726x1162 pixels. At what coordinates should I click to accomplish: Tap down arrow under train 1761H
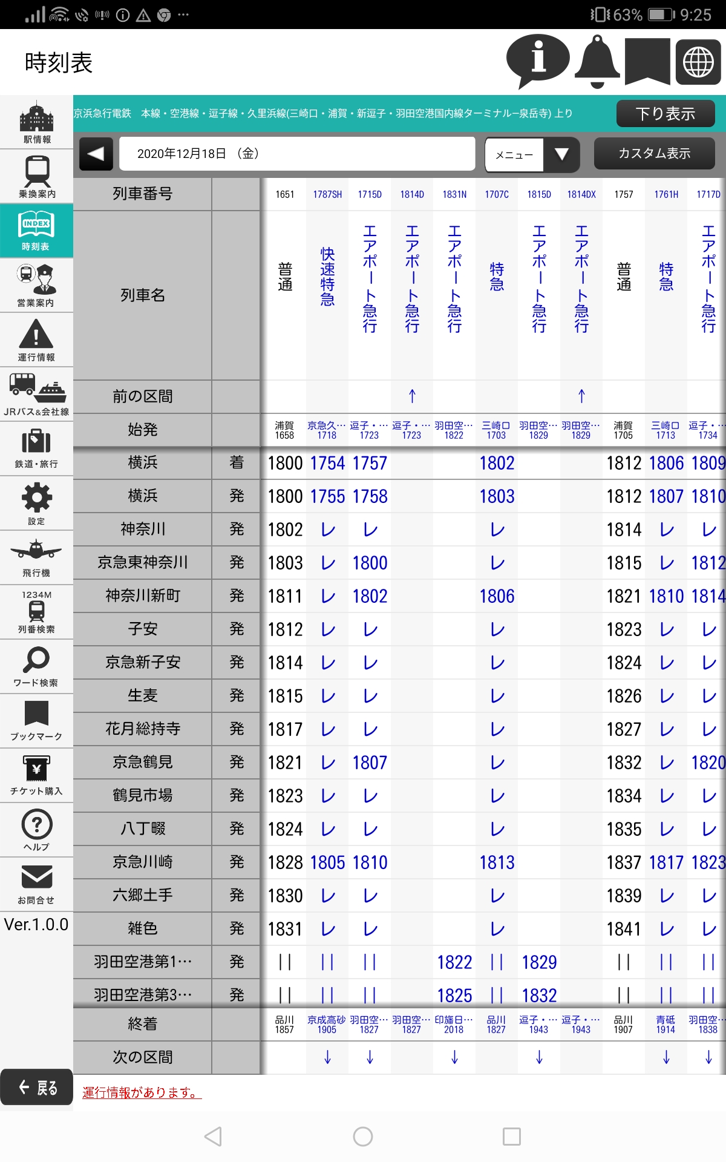666,1057
